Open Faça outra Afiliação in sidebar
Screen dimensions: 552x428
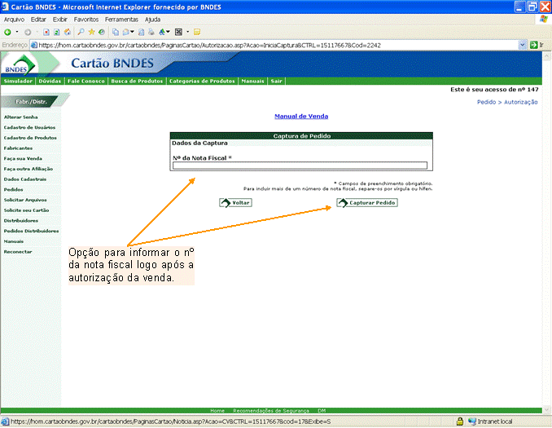point(28,169)
